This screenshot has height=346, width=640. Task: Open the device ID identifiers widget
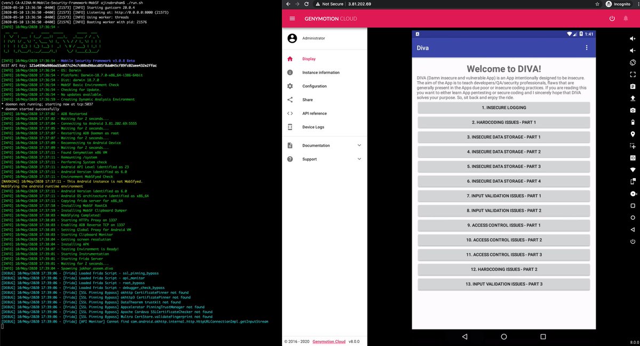pyautogui.click(x=633, y=158)
